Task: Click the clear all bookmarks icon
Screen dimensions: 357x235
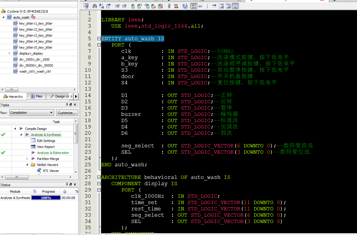Action: pos(161,6)
